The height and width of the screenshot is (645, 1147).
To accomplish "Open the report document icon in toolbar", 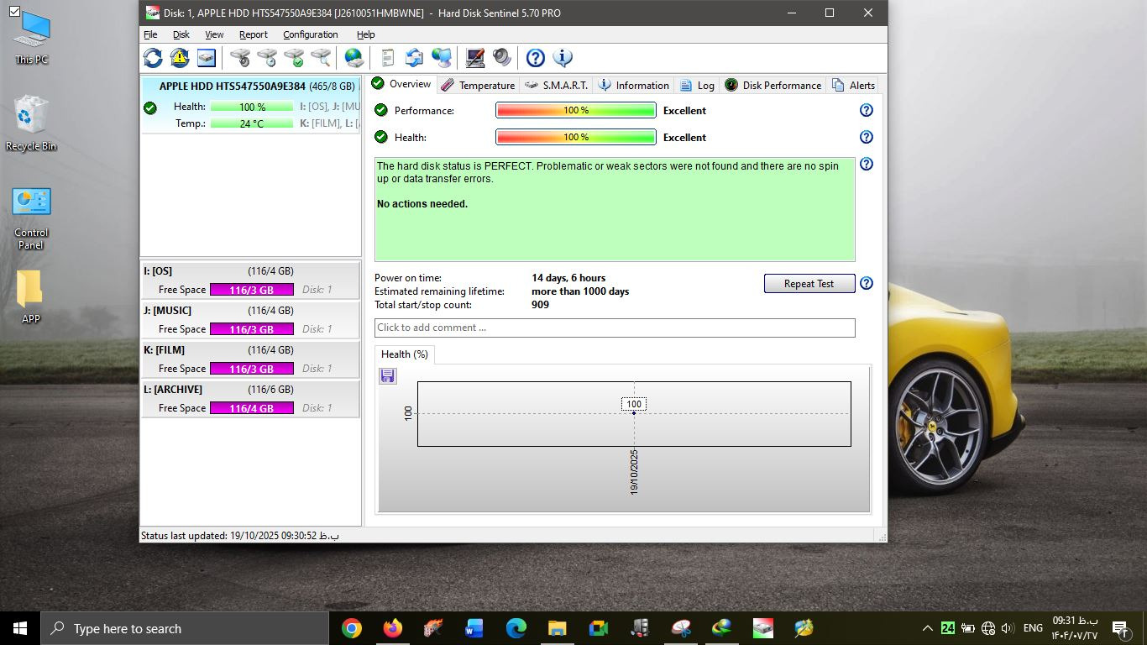I will point(387,58).
